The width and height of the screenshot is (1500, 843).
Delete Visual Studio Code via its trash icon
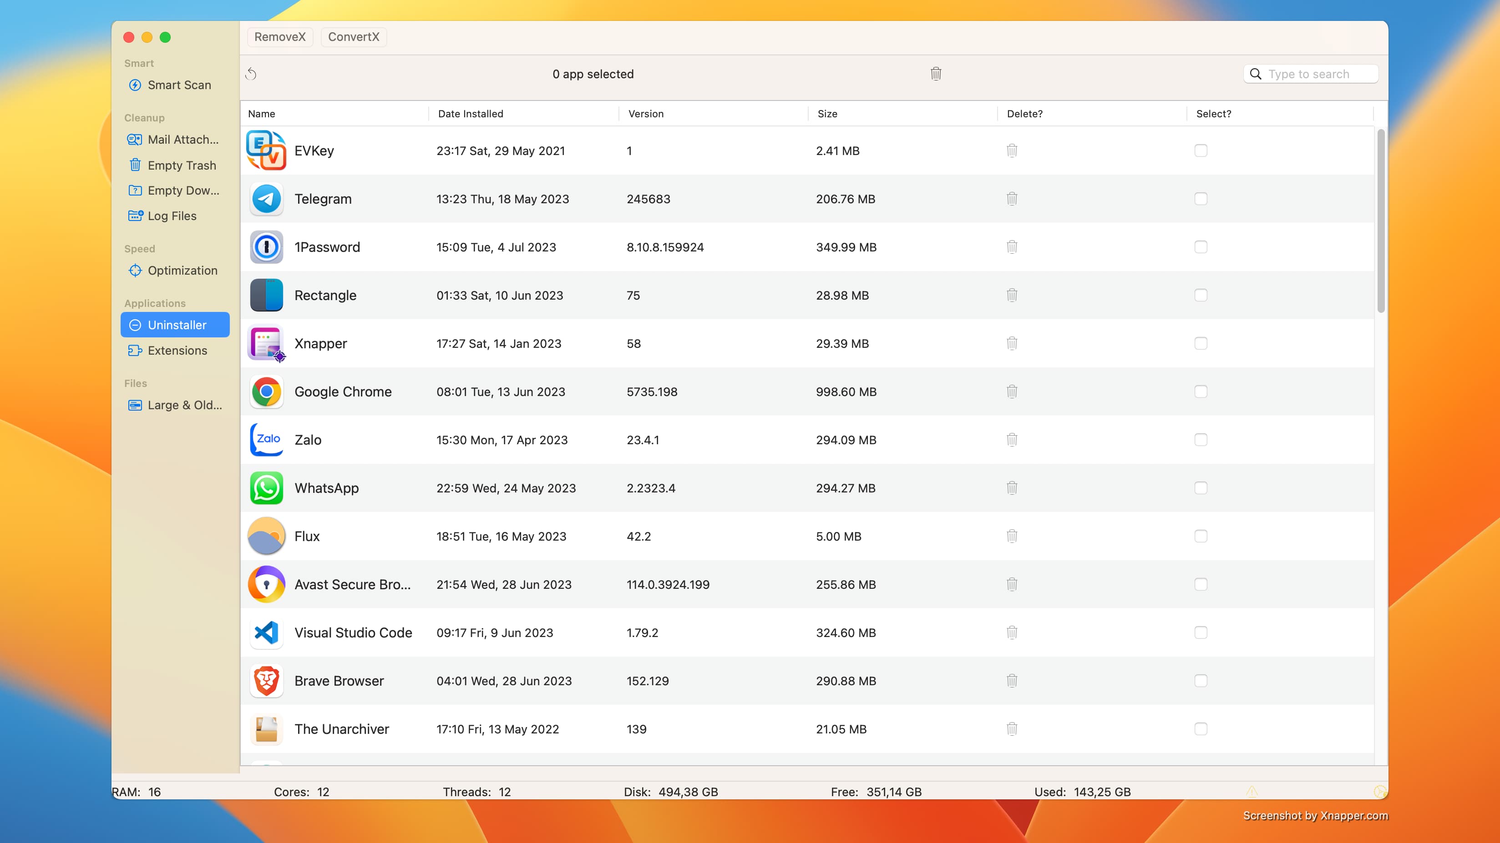(x=1012, y=632)
